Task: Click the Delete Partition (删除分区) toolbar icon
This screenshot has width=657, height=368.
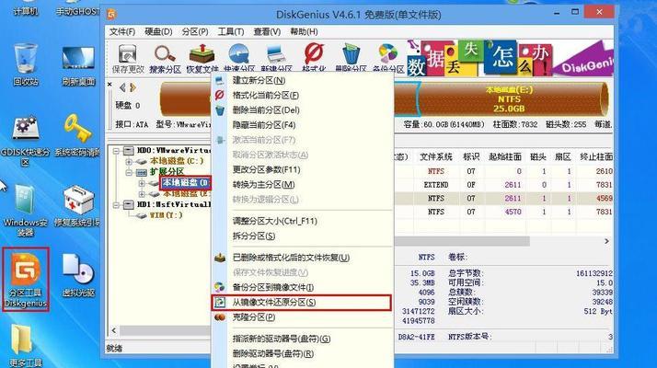Action: coord(351,58)
